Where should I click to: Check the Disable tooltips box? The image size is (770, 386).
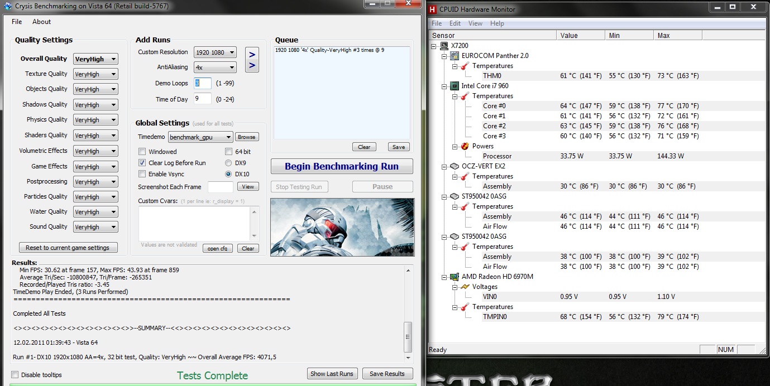click(x=15, y=375)
